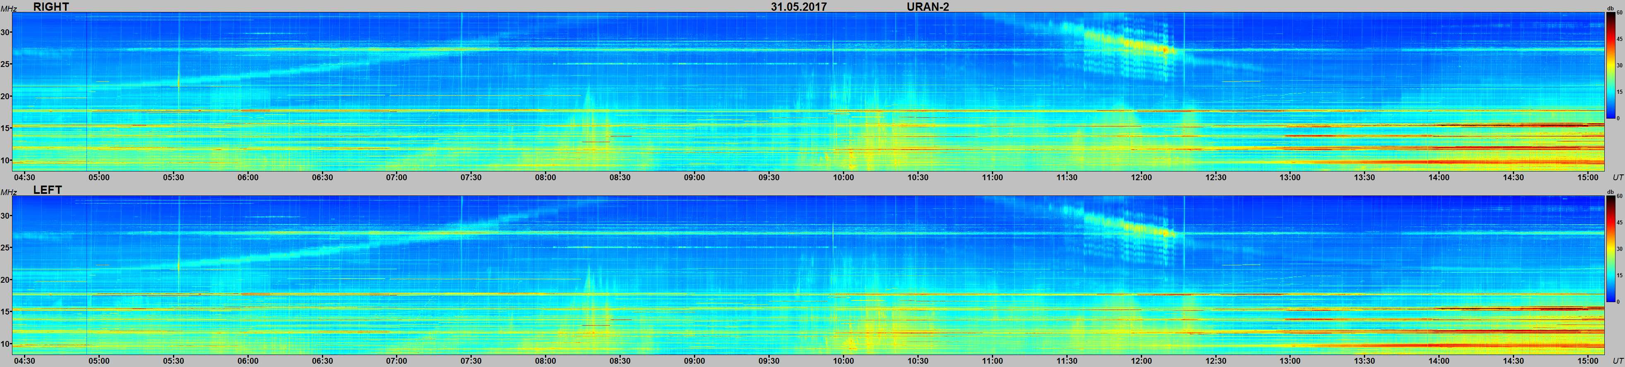
Task: Click the 09:00 tick under LEFT spectrogram
Action: point(694,361)
